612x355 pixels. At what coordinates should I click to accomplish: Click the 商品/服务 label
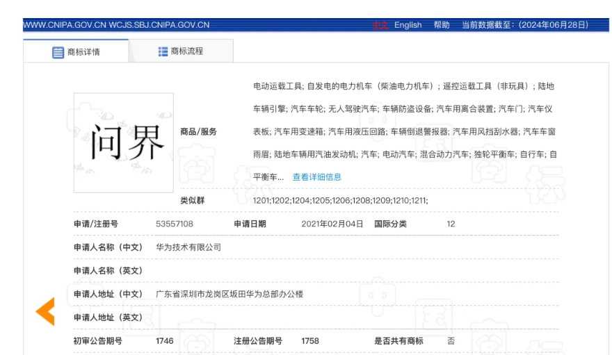point(198,132)
